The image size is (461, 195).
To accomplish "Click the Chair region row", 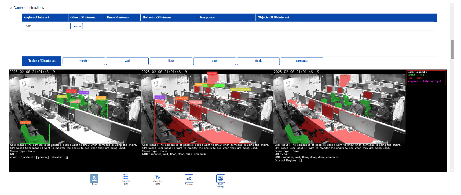I will pos(27,26).
